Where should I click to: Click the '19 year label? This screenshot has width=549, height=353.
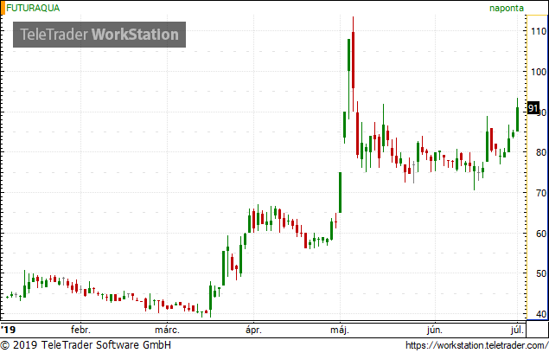click(x=9, y=330)
